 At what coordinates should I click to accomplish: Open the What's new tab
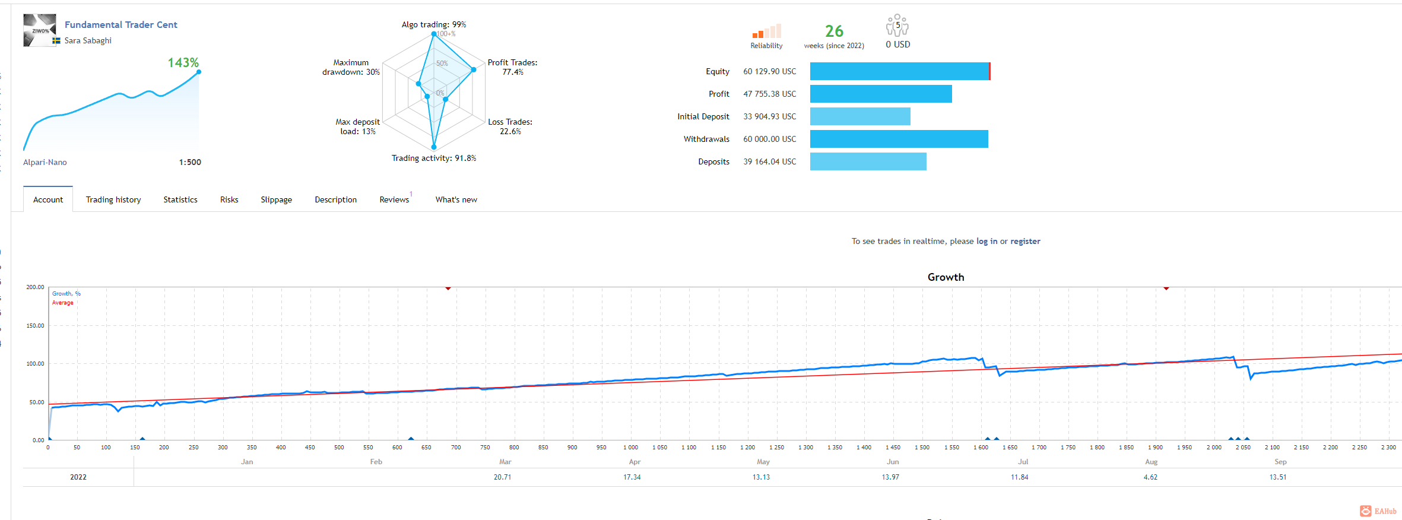(x=456, y=199)
